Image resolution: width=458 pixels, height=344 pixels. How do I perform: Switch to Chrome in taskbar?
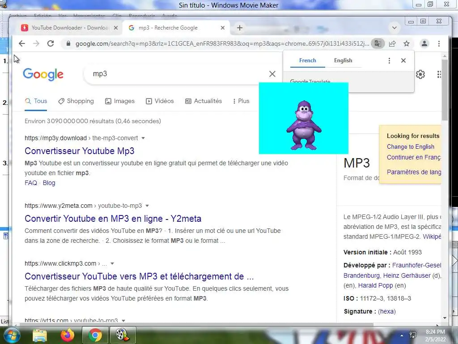(95, 335)
